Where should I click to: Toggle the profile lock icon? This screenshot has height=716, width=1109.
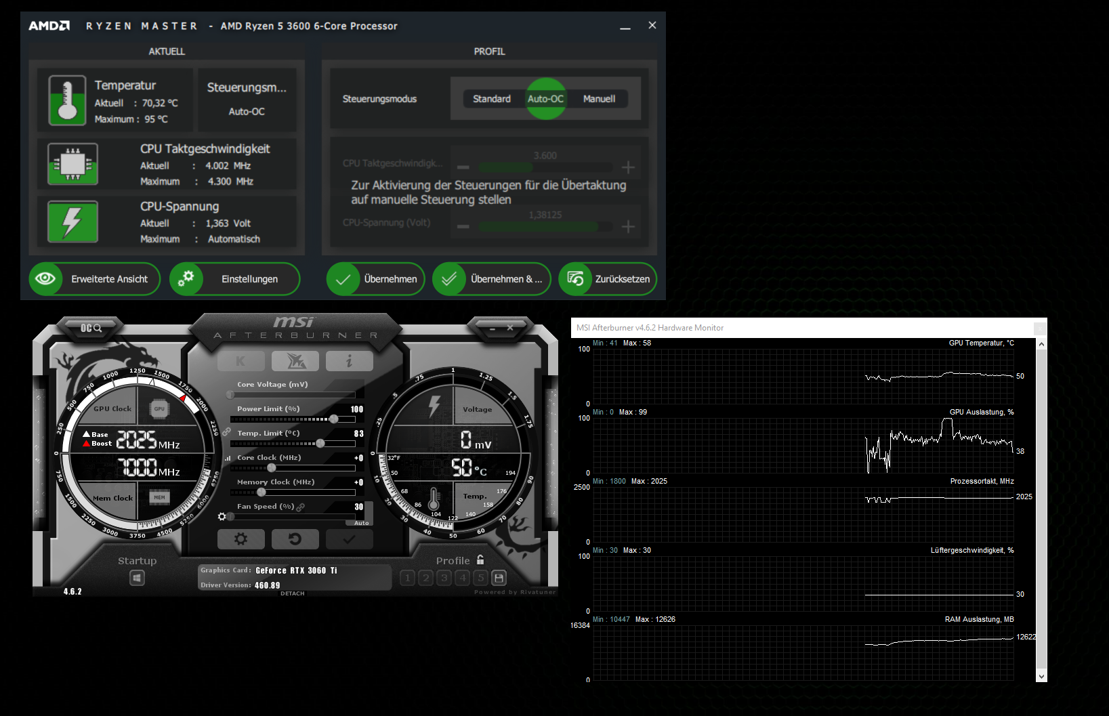[480, 560]
